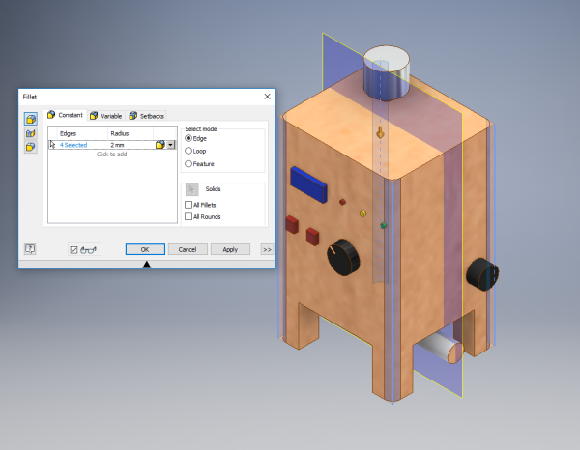Click the 4 Selected edges entry
The image size is (580, 450).
(x=73, y=145)
